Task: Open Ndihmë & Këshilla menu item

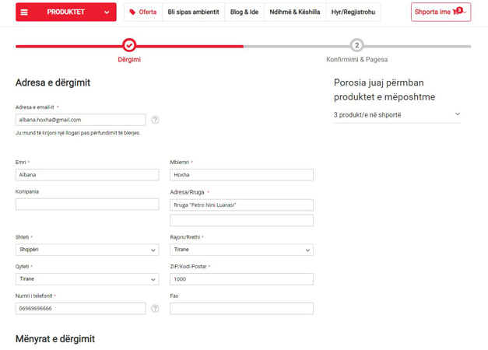Action: pos(294,12)
